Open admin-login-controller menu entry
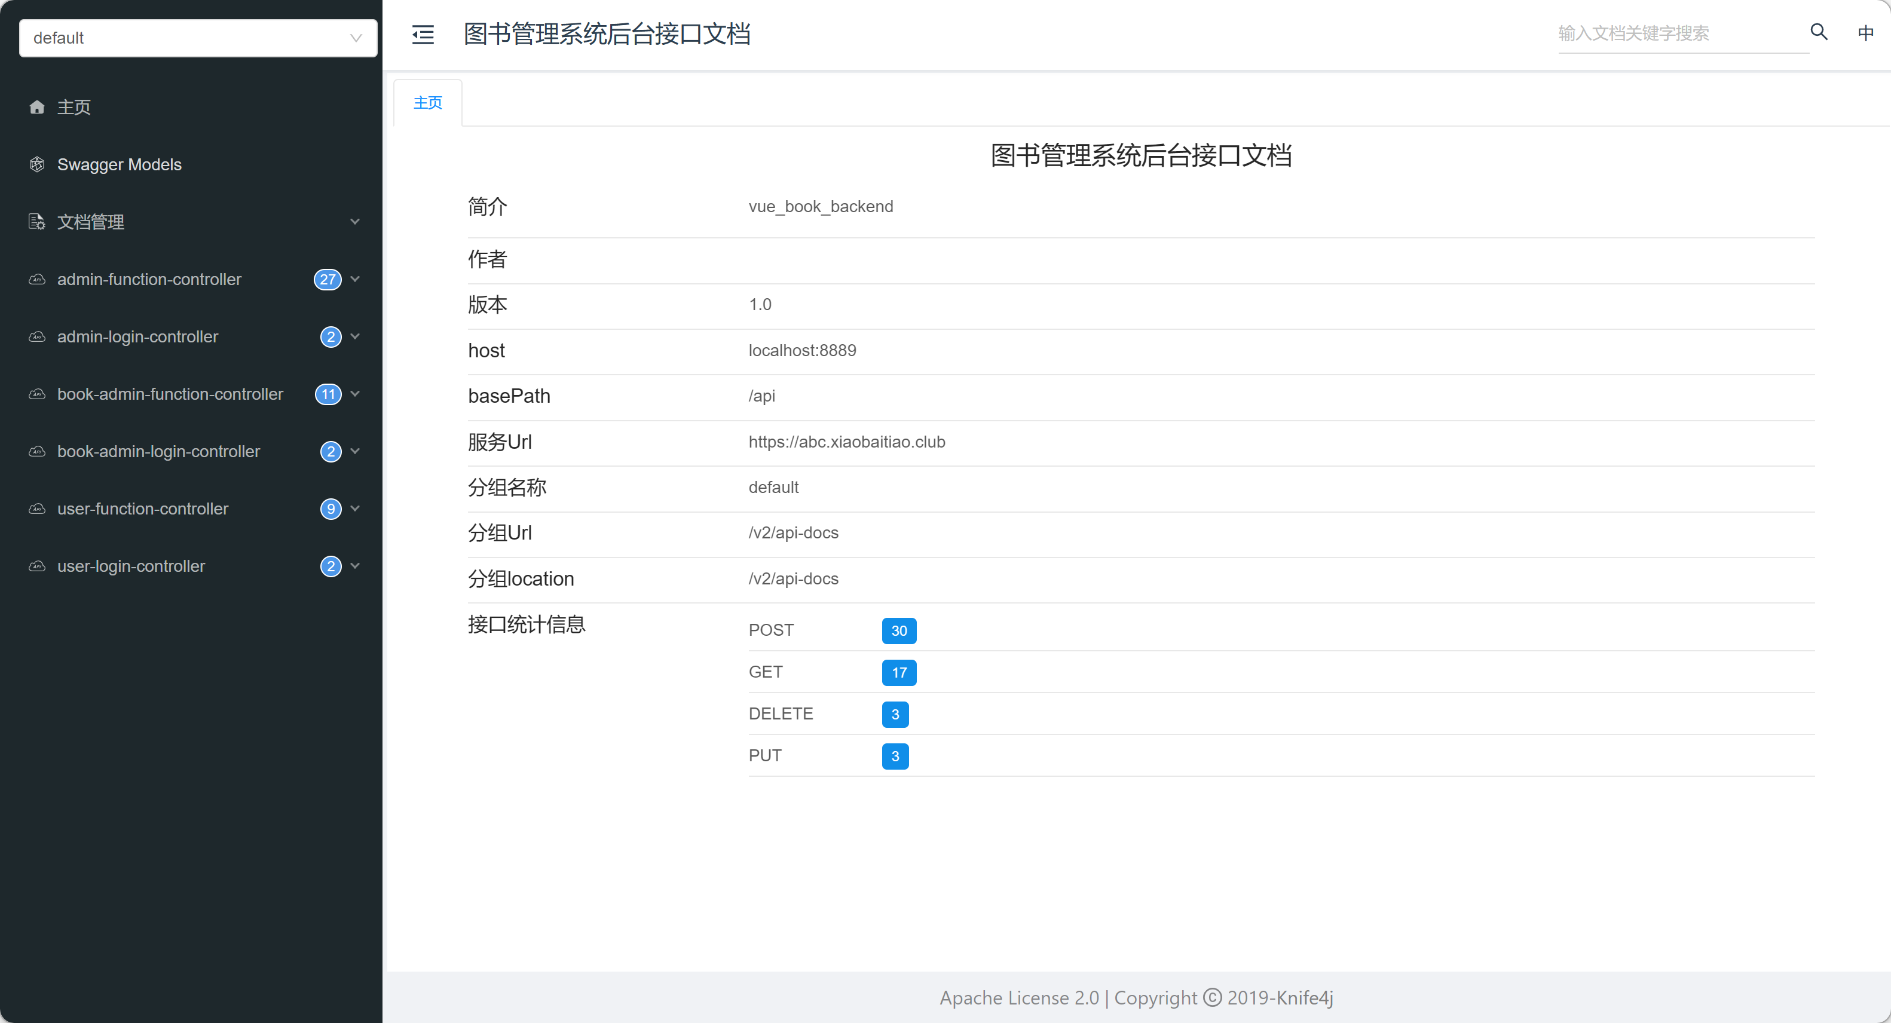 [191, 337]
